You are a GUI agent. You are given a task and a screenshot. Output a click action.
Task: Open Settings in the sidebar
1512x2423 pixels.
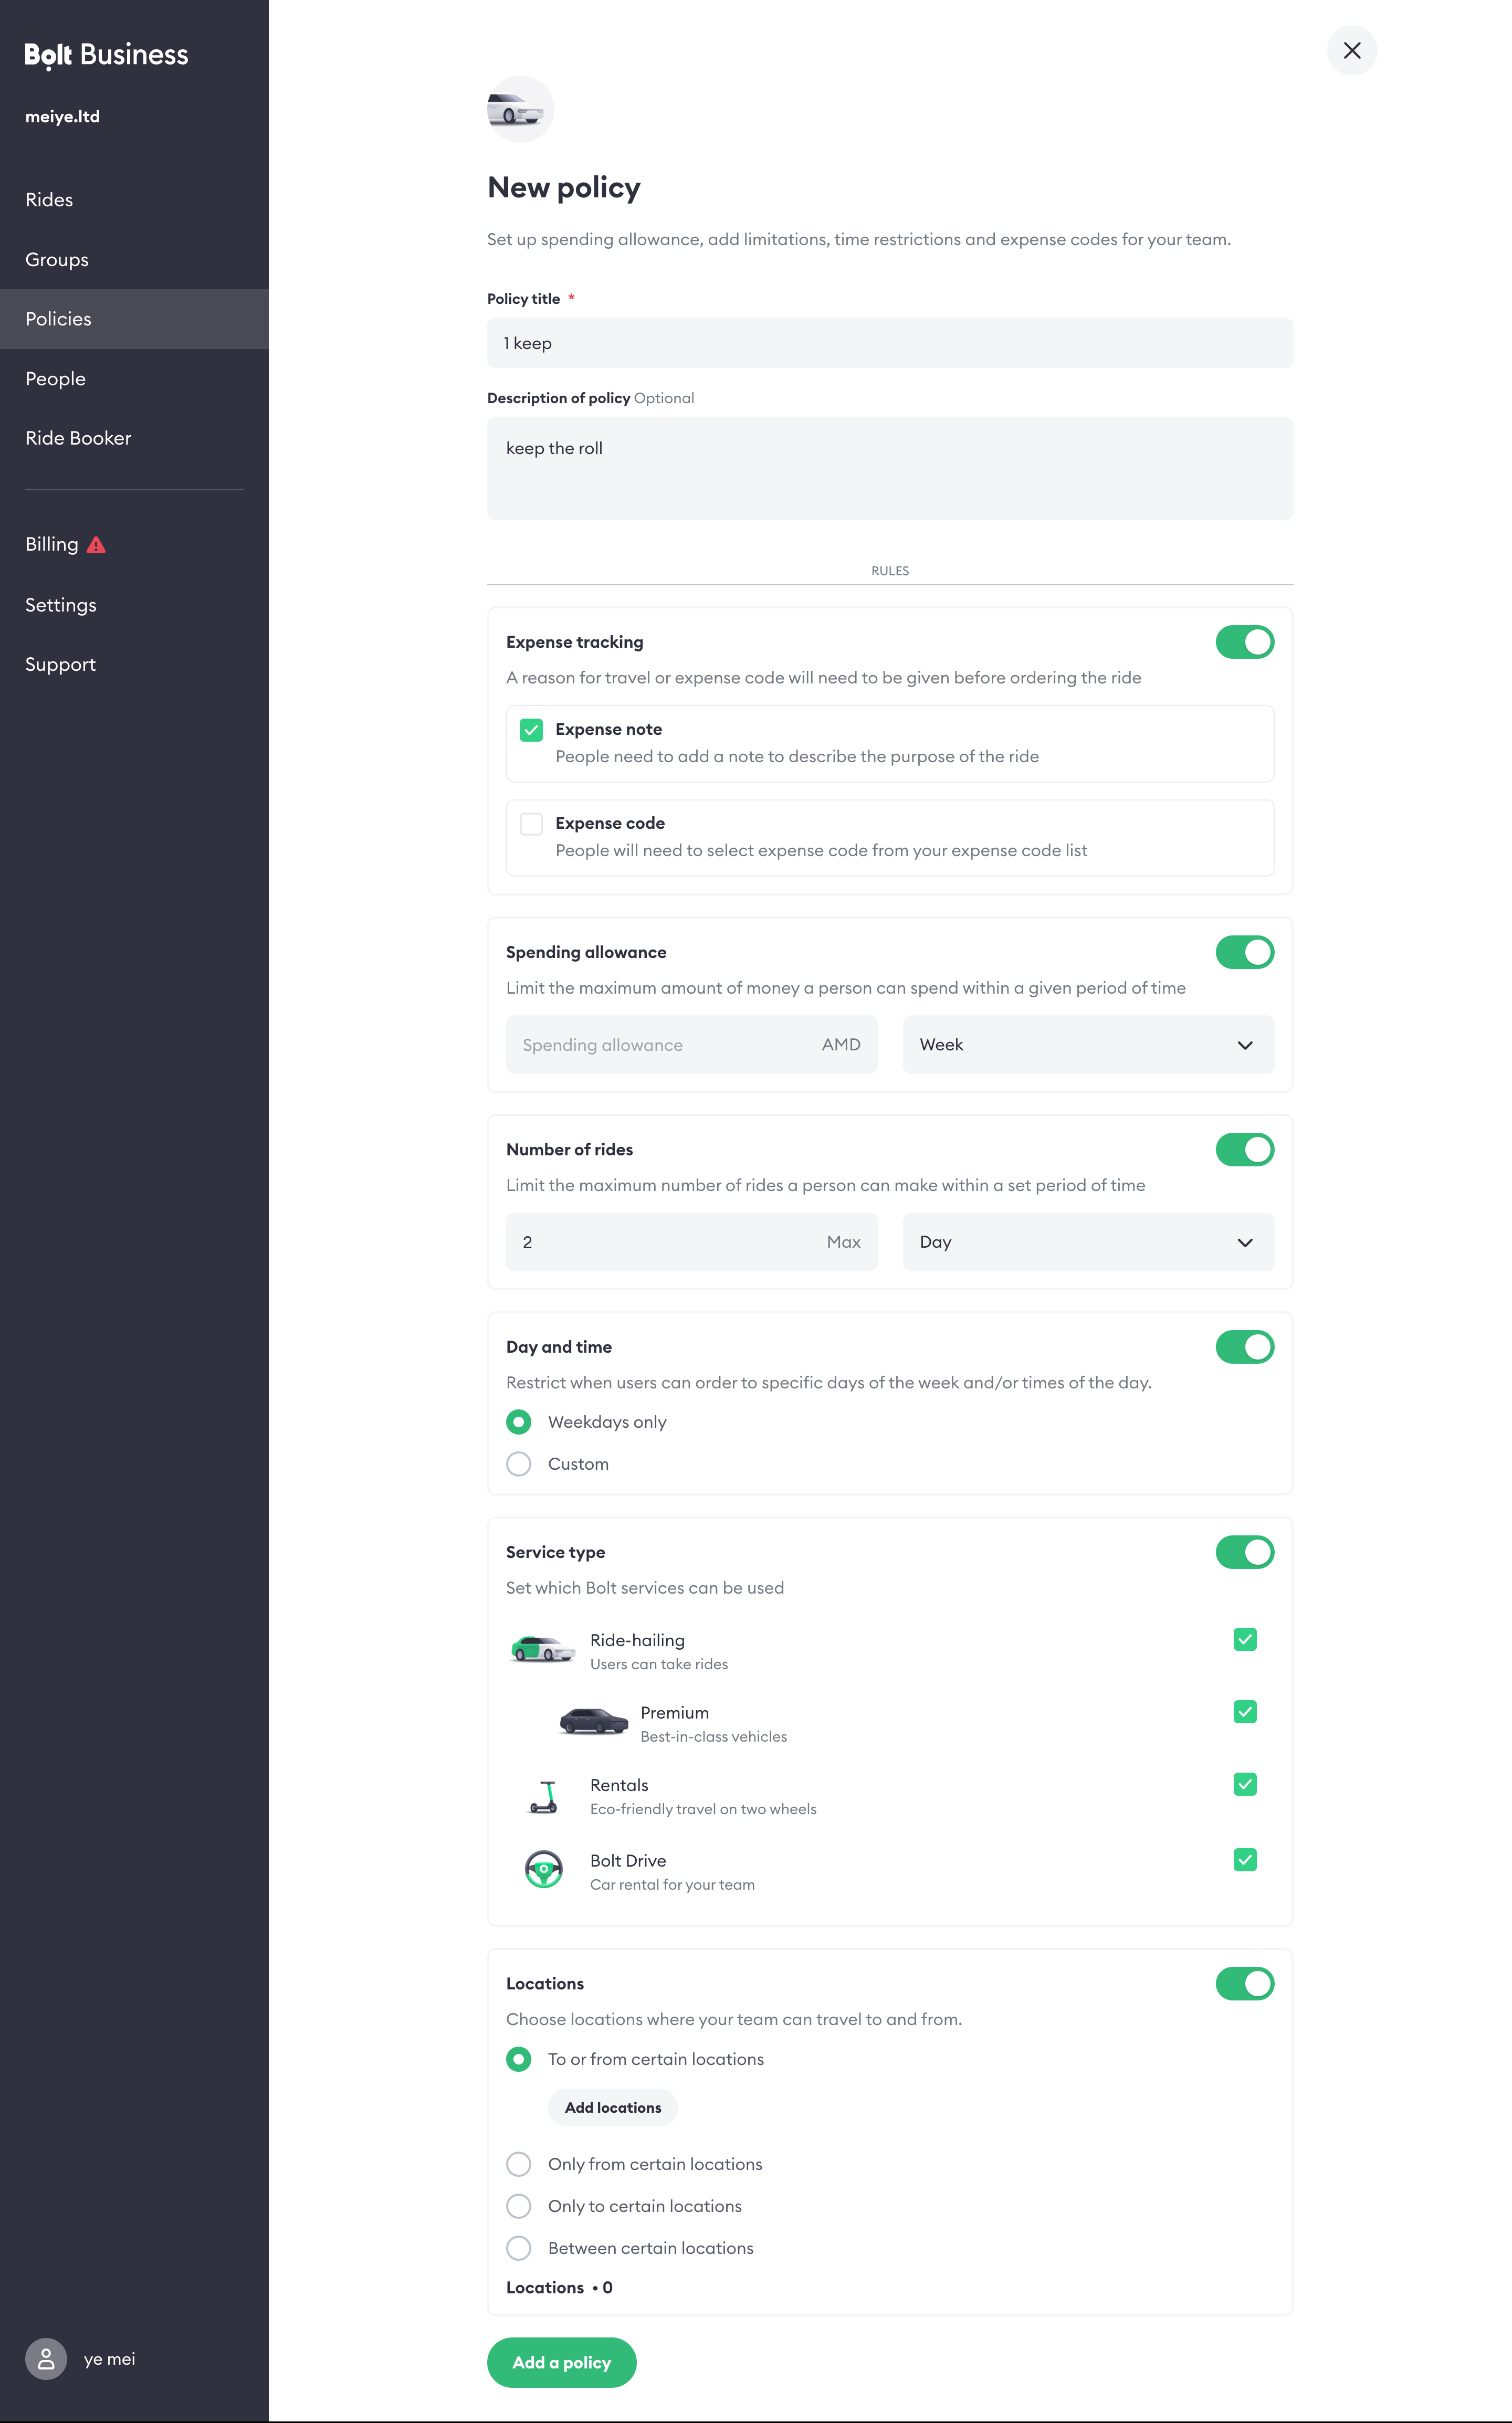(134, 605)
